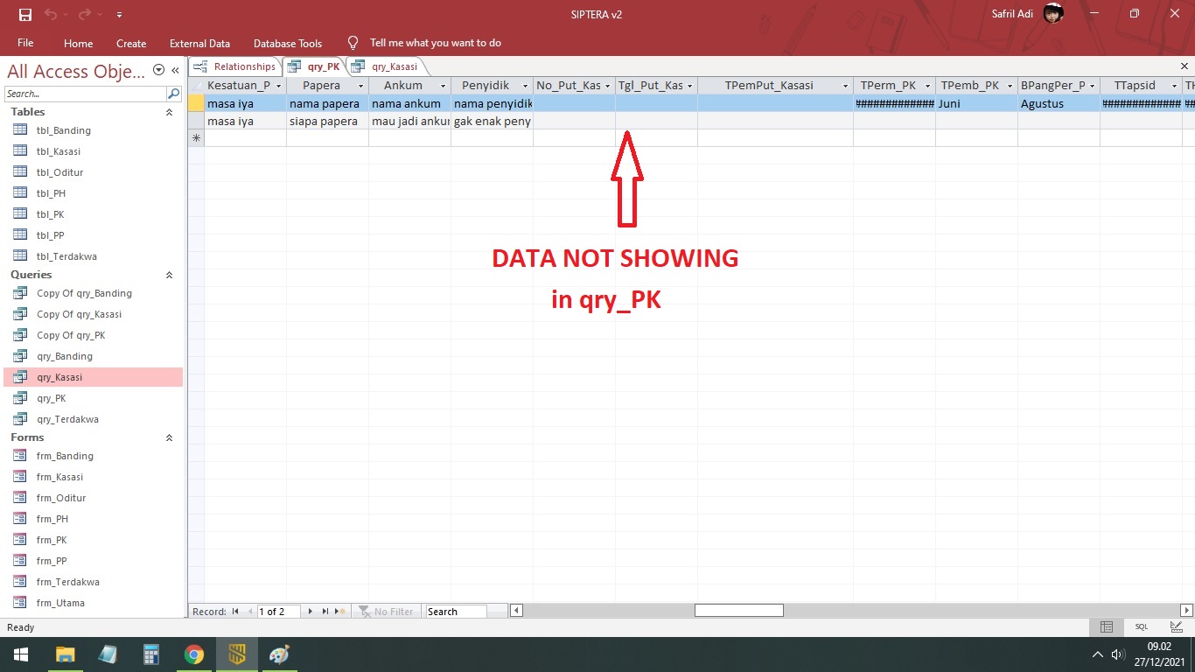
Task: Close the current document tab with X
Action: (1185, 66)
